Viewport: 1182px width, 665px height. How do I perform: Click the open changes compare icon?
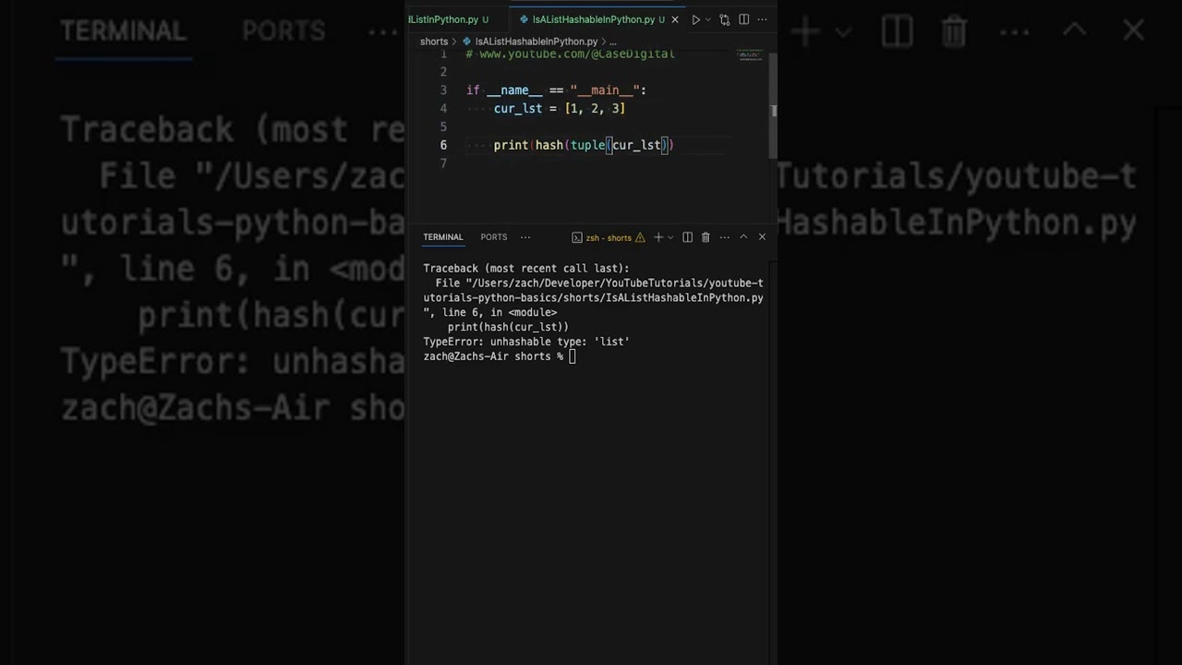(725, 19)
